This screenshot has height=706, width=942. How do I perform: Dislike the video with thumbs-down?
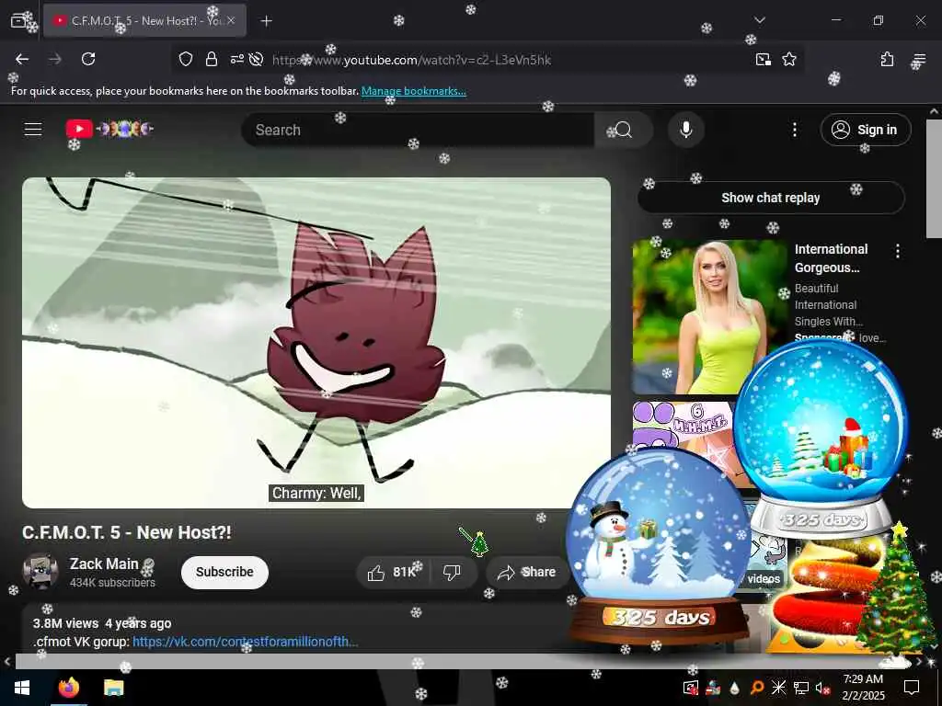click(452, 572)
